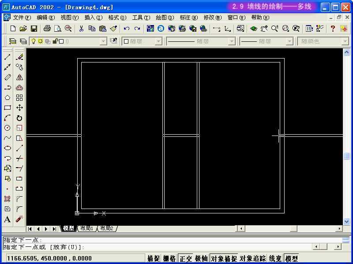
Task: Click the Trim tool
Action: tap(19, 158)
